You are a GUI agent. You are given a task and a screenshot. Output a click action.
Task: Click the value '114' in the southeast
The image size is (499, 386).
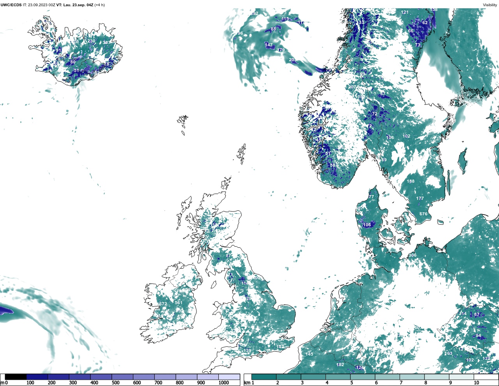463,314
